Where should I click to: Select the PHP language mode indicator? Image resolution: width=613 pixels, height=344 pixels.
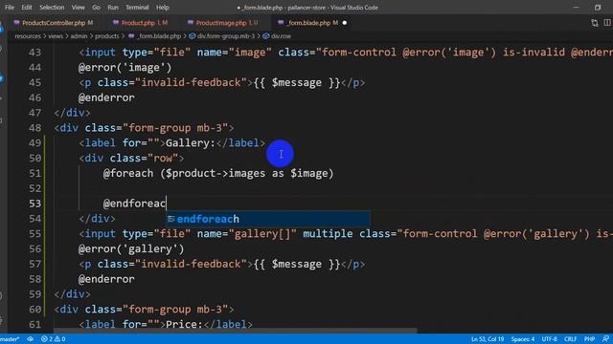point(589,339)
